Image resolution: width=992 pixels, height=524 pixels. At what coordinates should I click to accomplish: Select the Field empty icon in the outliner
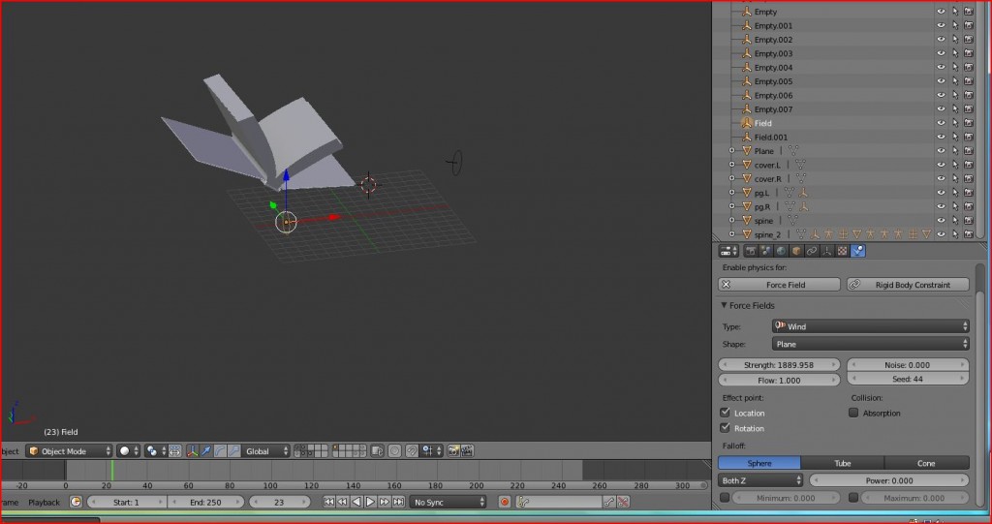(x=746, y=123)
